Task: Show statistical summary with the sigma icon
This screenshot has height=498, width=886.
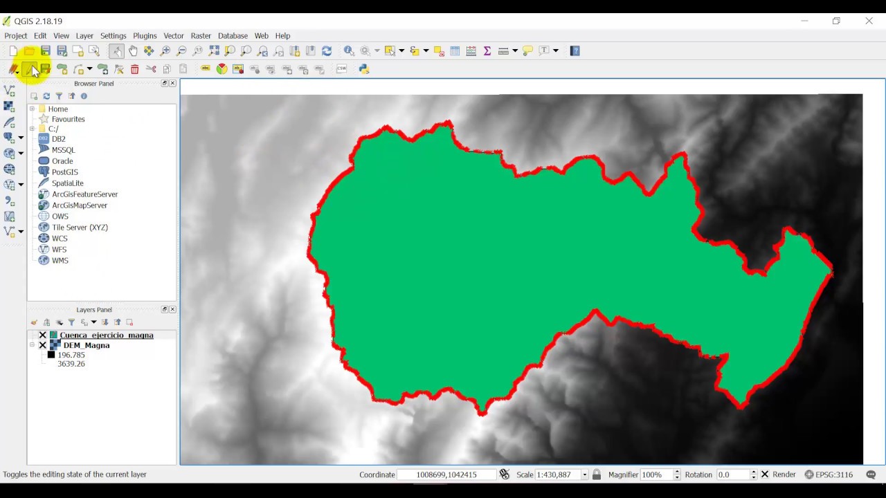Action: [487, 51]
